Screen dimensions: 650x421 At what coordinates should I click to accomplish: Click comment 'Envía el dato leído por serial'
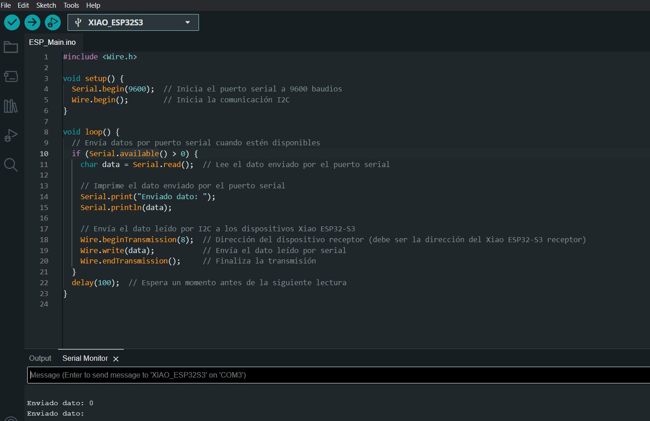(x=275, y=250)
